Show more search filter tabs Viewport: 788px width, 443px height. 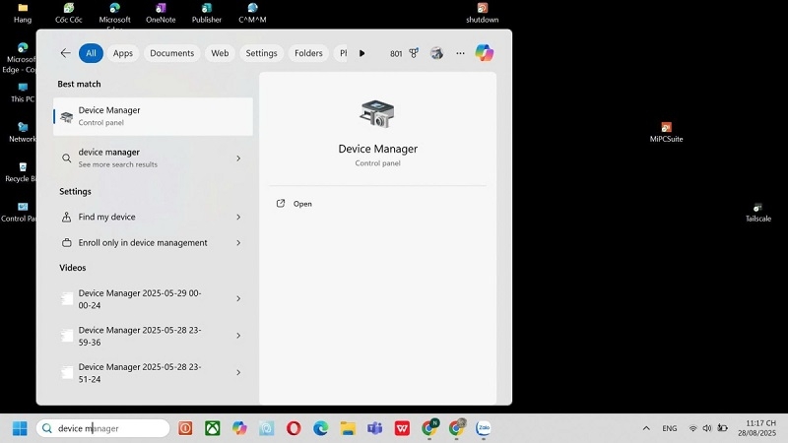point(361,53)
